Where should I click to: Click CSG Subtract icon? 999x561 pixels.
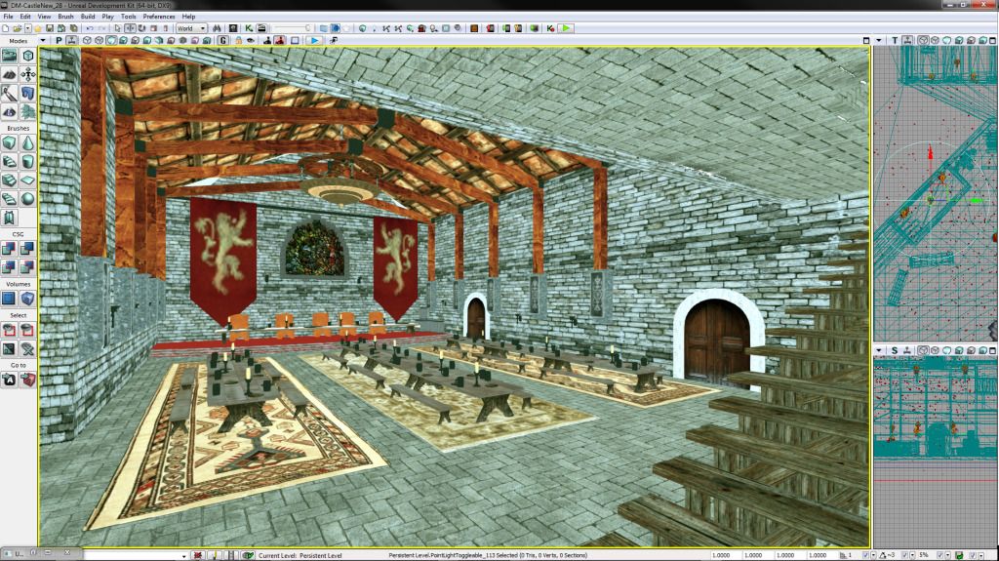pyautogui.click(x=28, y=249)
